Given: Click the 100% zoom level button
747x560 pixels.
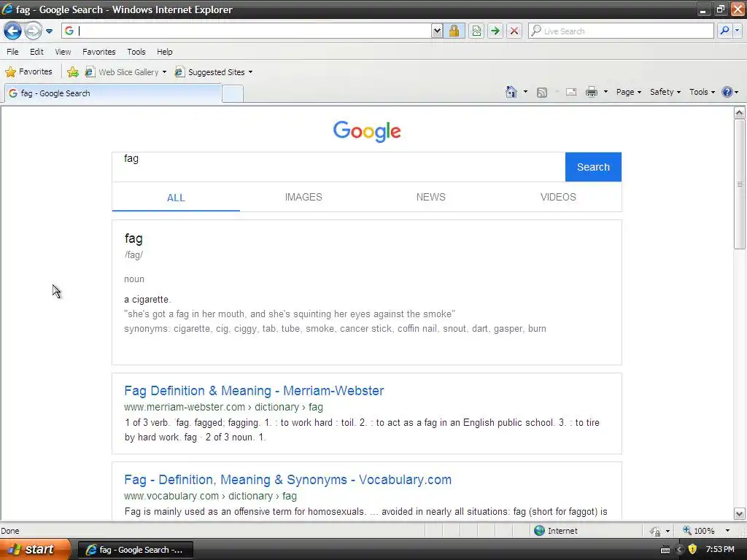Looking at the screenshot, I should click(x=698, y=531).
